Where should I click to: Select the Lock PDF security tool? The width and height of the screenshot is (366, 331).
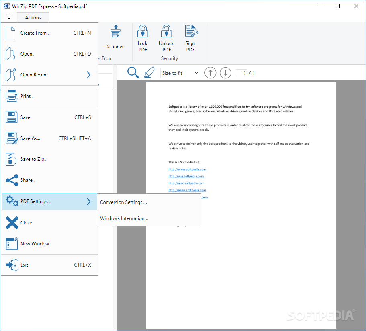[x=143, y=38]
